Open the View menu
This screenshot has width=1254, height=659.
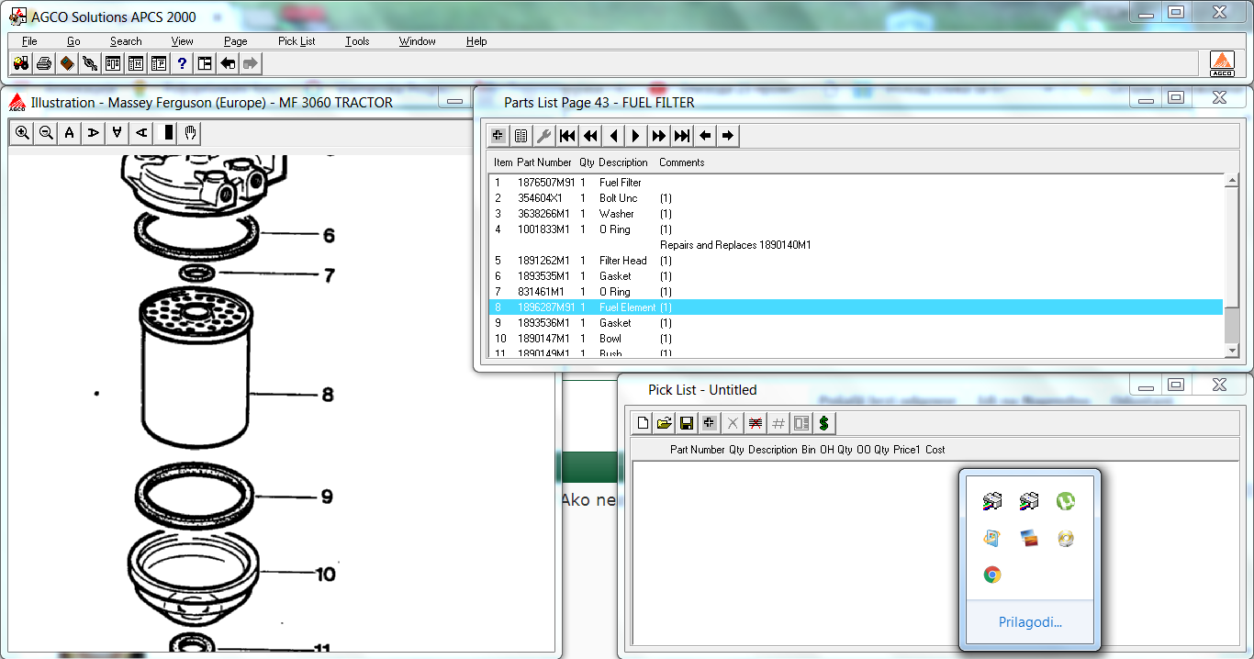[182, 41]
